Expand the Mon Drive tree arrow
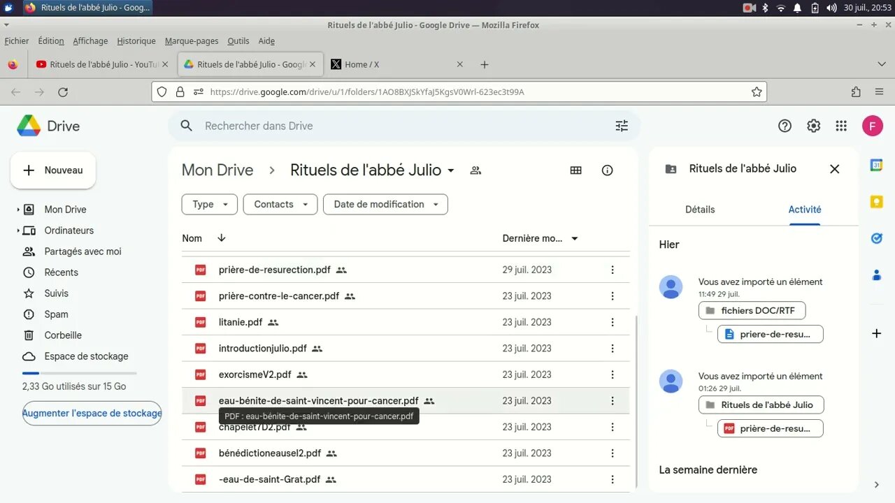Image resolution: width=895 pixels, height=503 pixels. (18, 210)
